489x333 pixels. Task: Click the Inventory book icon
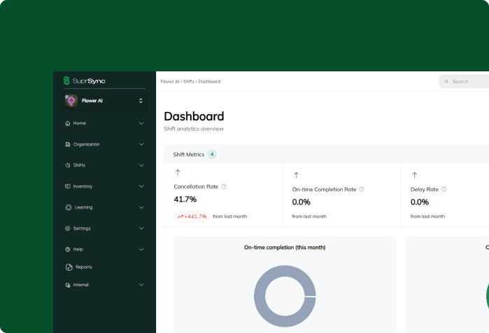pyautogui.click(x=68, y=186)
